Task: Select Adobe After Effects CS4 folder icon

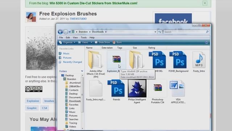Action: [x=95, y=60]
